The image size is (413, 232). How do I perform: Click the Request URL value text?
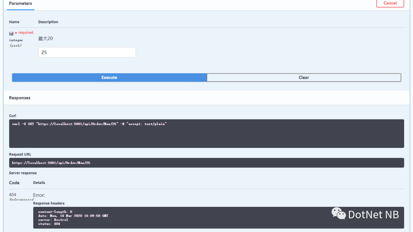point(51,163)
